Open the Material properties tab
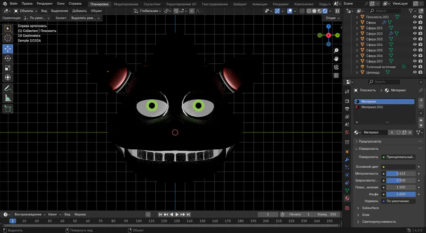Image resolution: width=426 pixels, height=233 pixels. [347, 198]
